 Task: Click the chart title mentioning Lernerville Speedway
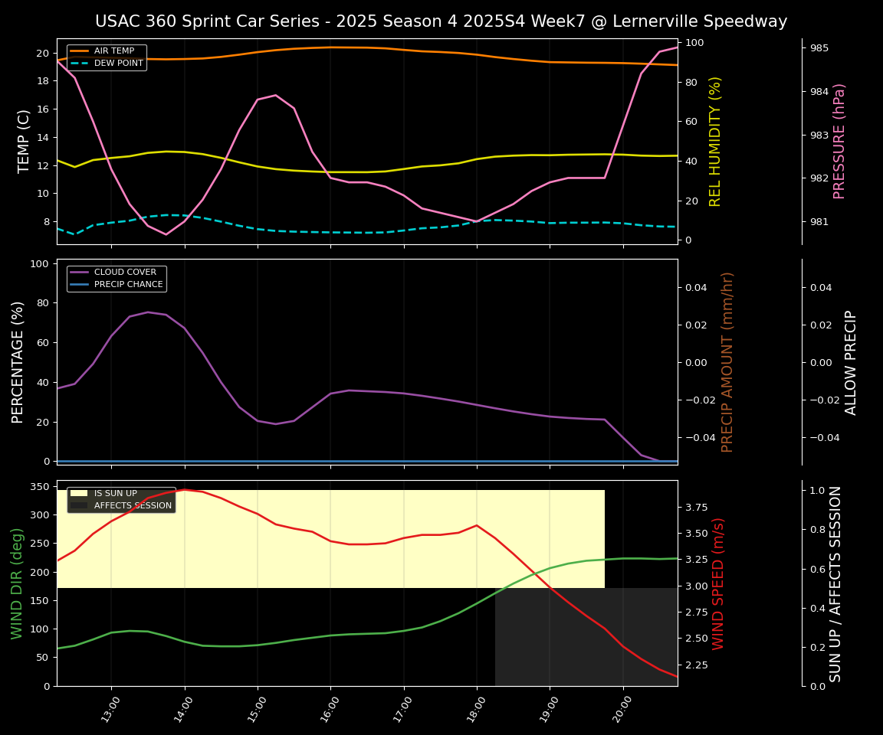click(441, 21)
